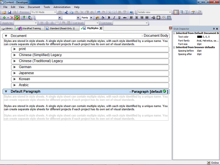
Task: Click the red X Delete style icon
Action: [12, 18]
